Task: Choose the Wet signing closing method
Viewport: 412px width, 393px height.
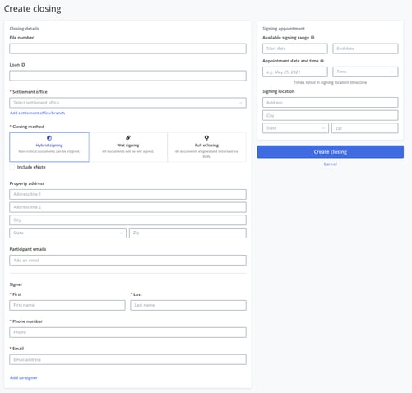Action: coord(128,147)
